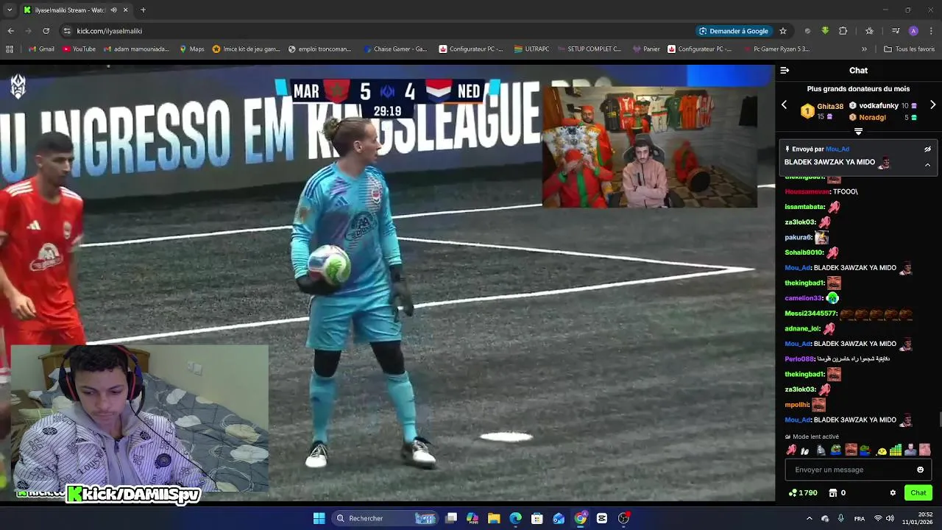
Task: Open the Maps bookmark
Action: tap(192, 49)
